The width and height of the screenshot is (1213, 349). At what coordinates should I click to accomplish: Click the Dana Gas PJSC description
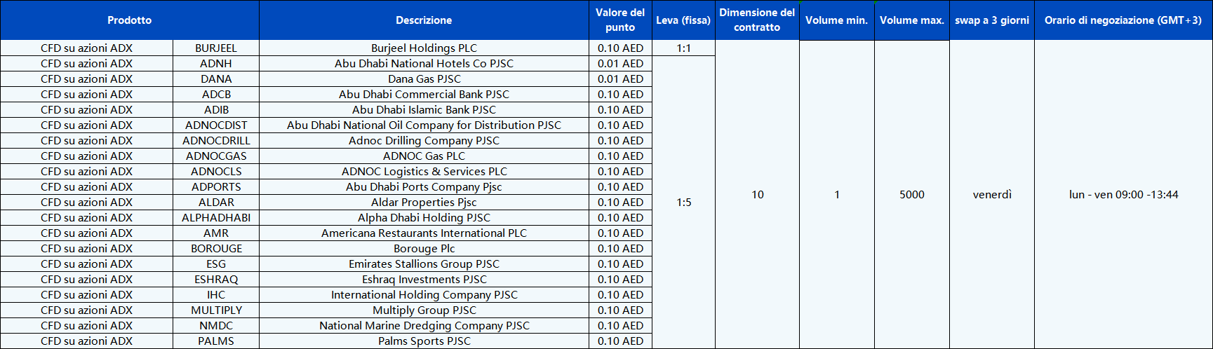(424, 79)
